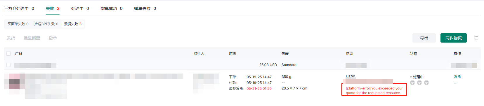Viewport: 484px width, 106px height.
Task: Click the 导出 export button
Action: pyautogui.click(x=424, y=38)
